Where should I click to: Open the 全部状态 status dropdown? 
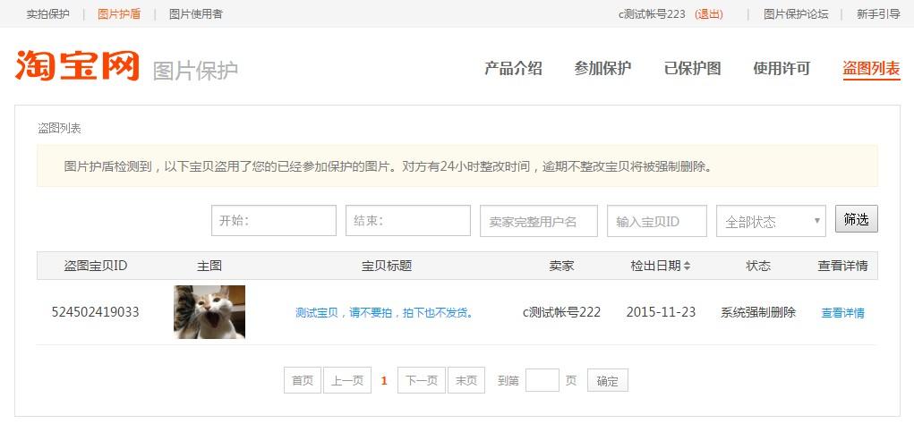(770, 222)
